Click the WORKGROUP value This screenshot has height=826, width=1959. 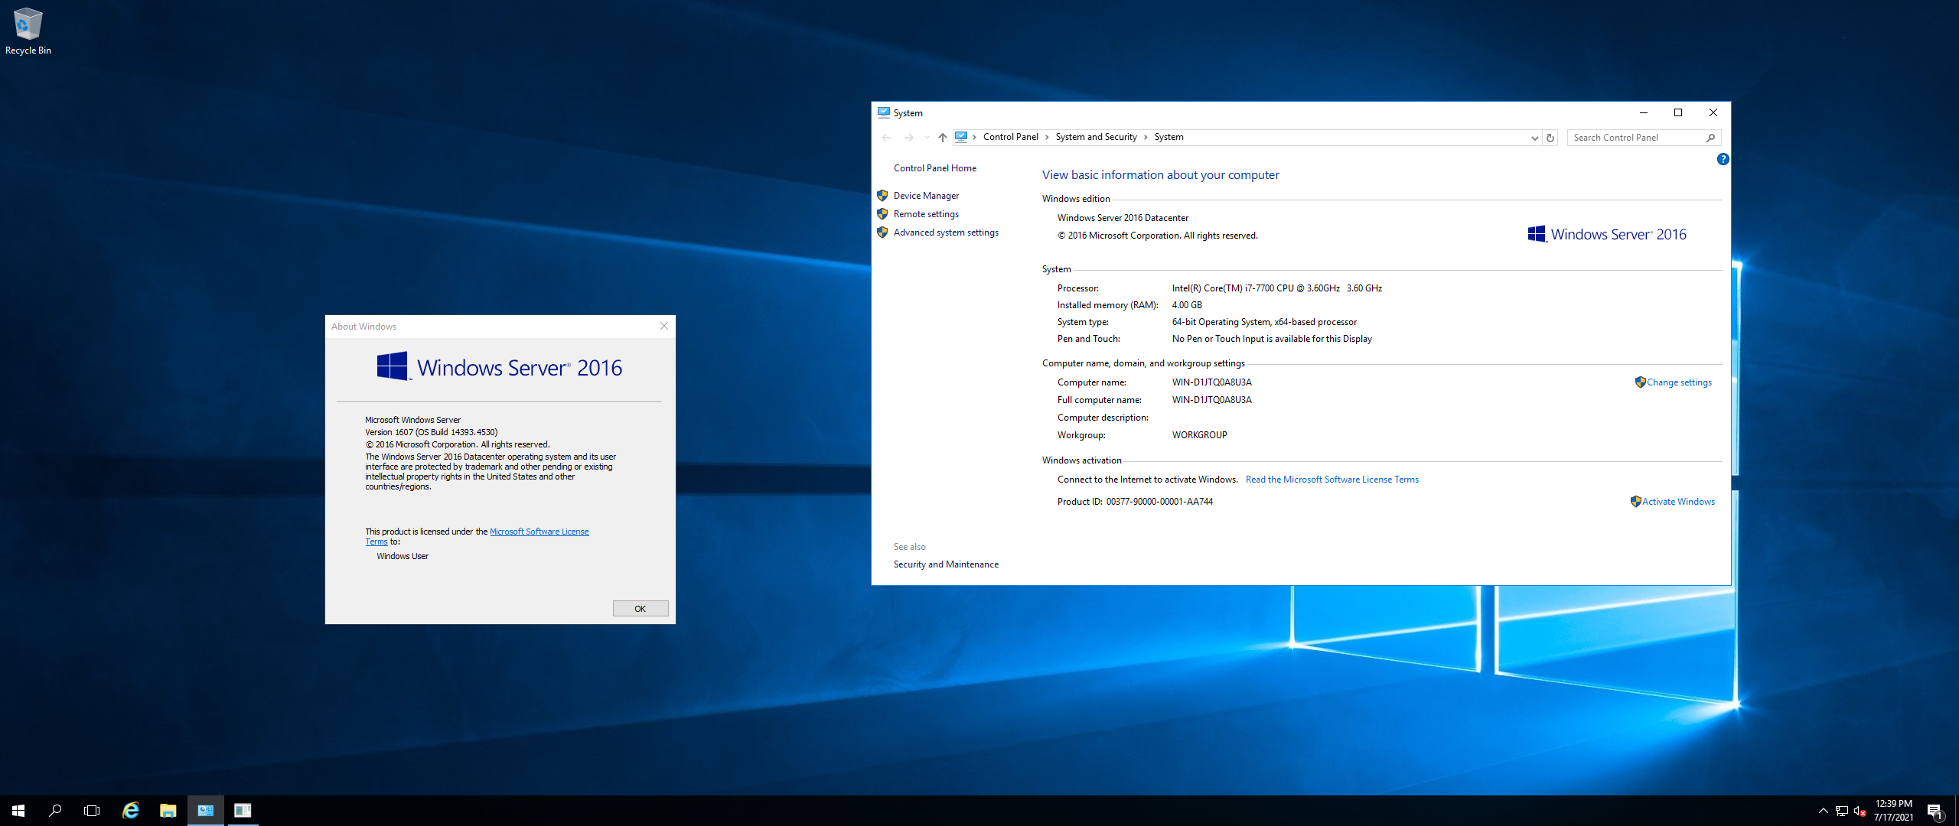(x=1199, y=435)
